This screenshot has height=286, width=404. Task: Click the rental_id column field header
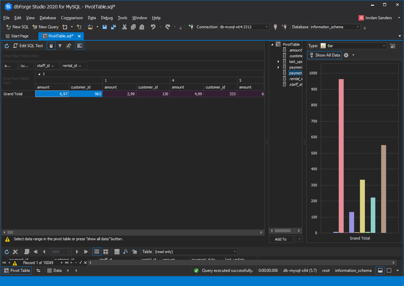(74, 66)
